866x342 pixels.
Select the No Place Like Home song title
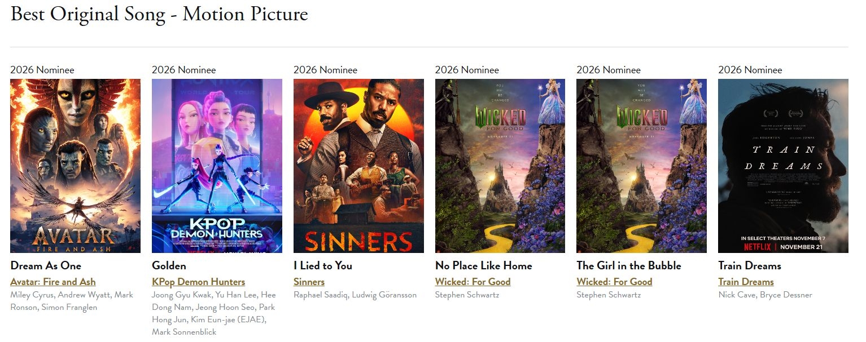click(483, 266)
